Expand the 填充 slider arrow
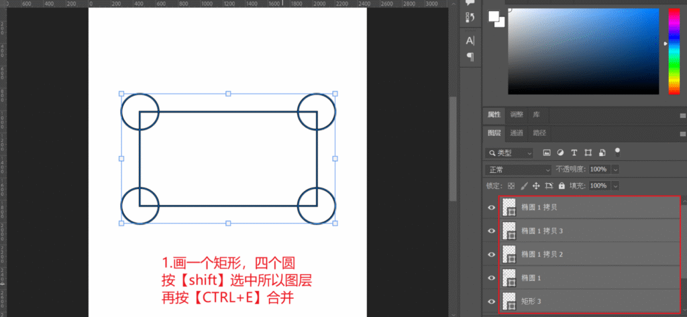The height and width of the screenshot is (317, 687). (x=616, y=186)
